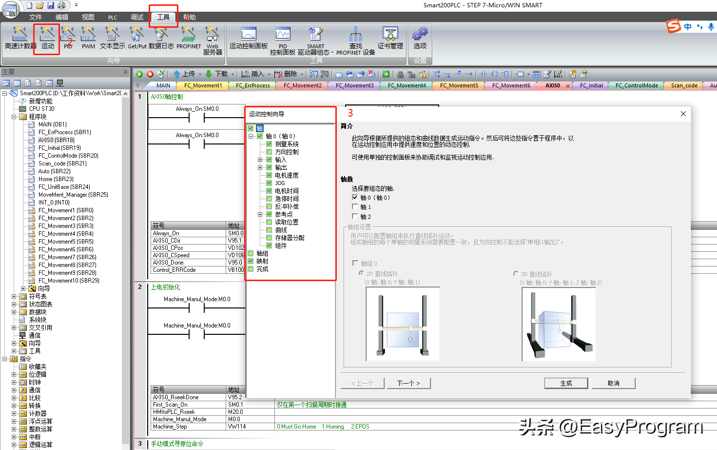Switch to the FC_Movement3 program tab
Screen dimensions: 717x450
pyautogui.click(x=354, y=85)
